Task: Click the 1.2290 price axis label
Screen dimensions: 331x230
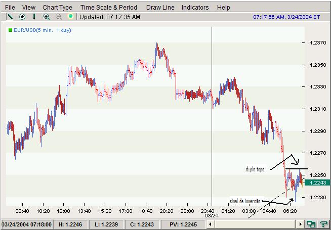Action: tap(318, 131)
